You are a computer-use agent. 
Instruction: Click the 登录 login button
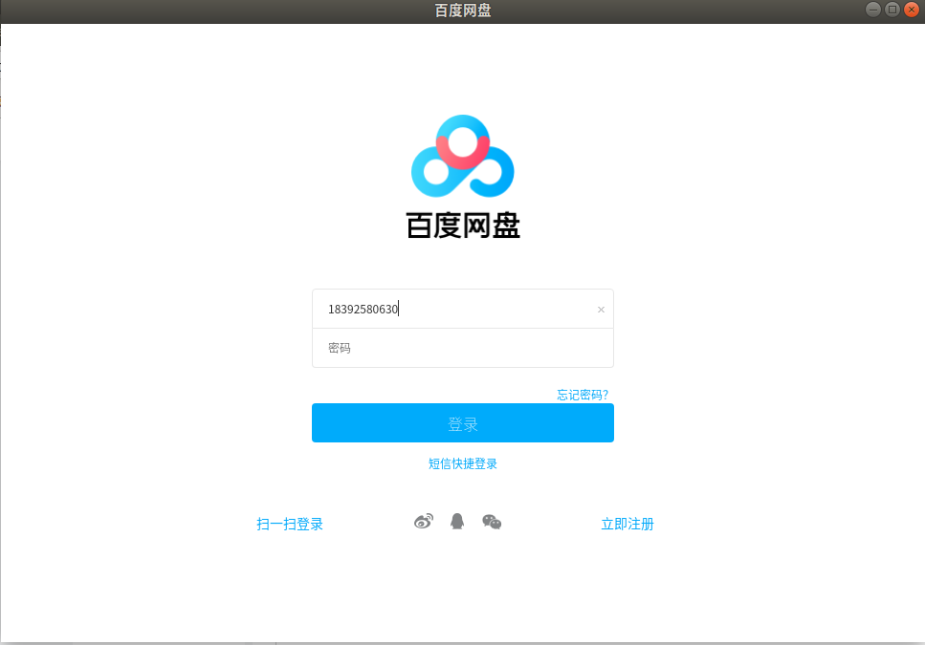(x=462, y=422)
